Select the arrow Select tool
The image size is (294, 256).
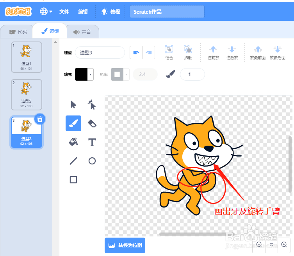[73, 105]
